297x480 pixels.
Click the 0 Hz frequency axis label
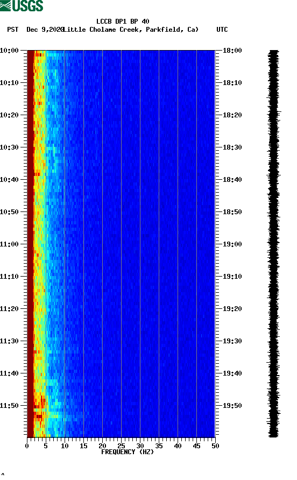pyautogui.click(x=27, y=446)
